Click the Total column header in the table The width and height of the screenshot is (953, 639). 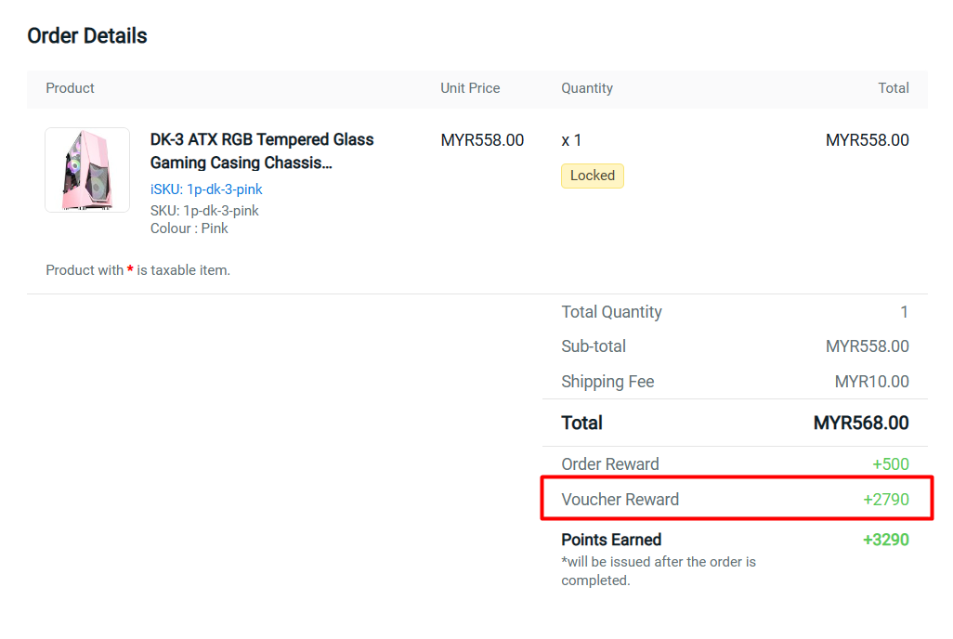tap(894, 88)
